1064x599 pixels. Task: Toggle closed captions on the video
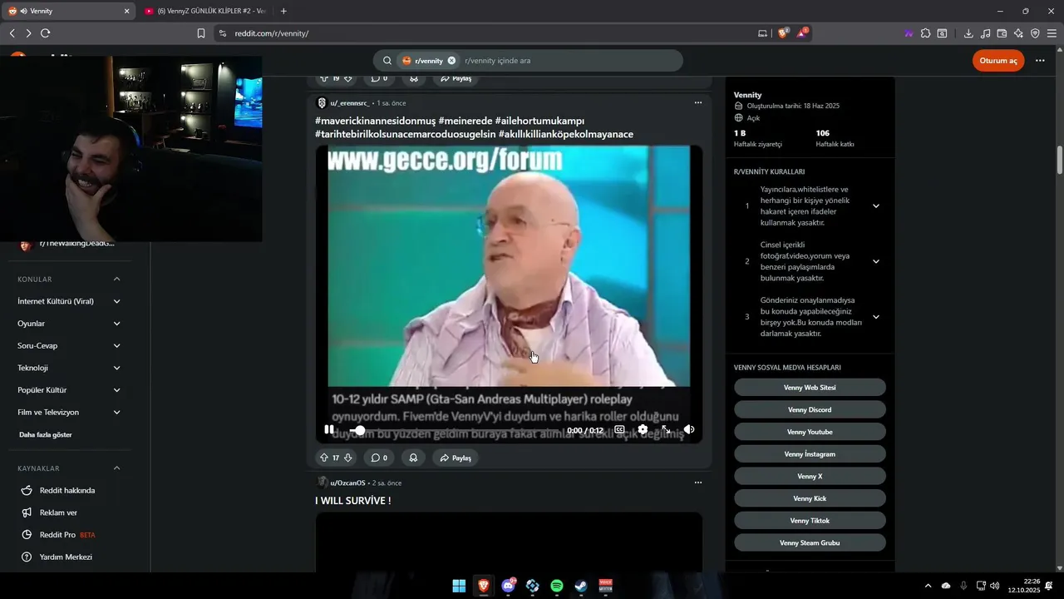coord(619,430)
